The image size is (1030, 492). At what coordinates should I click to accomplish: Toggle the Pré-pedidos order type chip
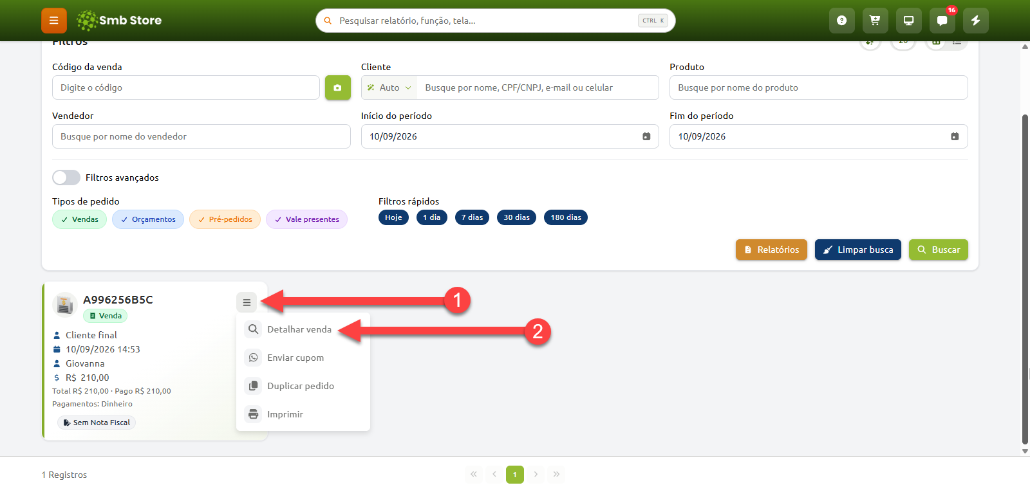[225, 219]
